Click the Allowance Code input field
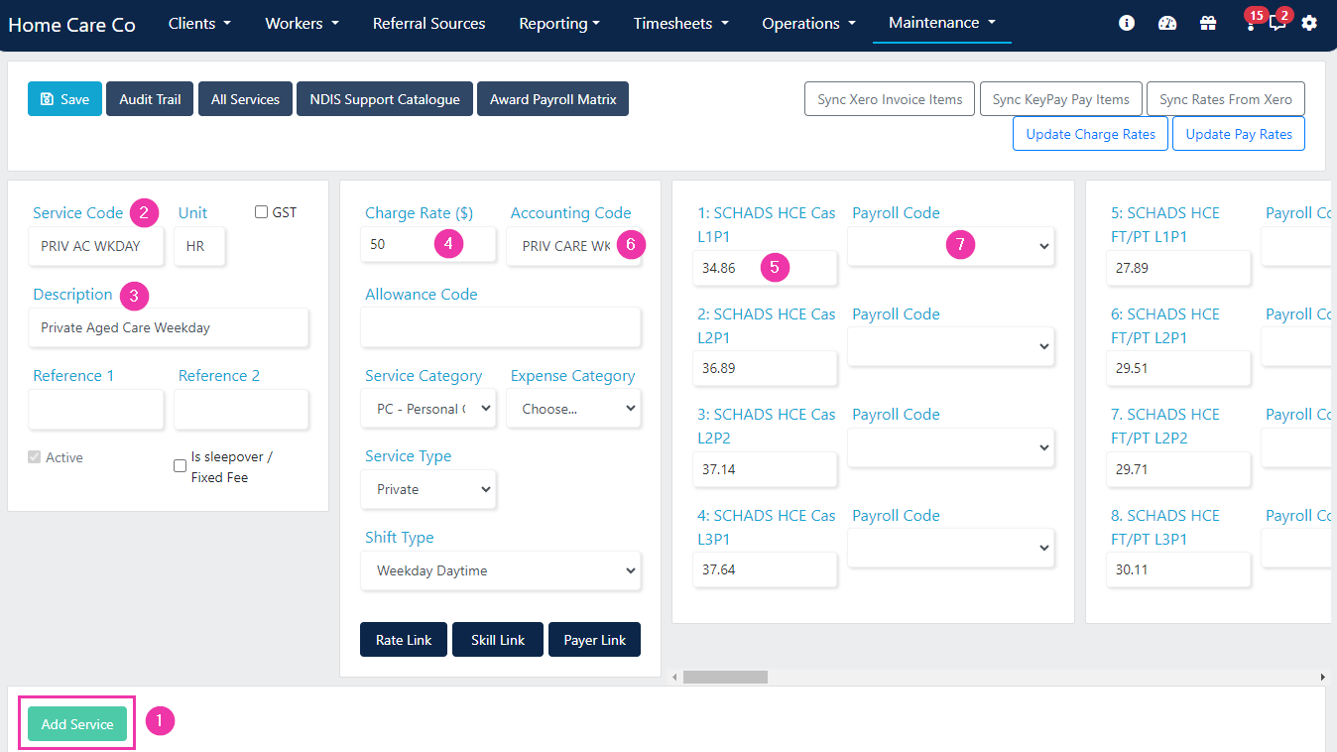 pos(501,327)
